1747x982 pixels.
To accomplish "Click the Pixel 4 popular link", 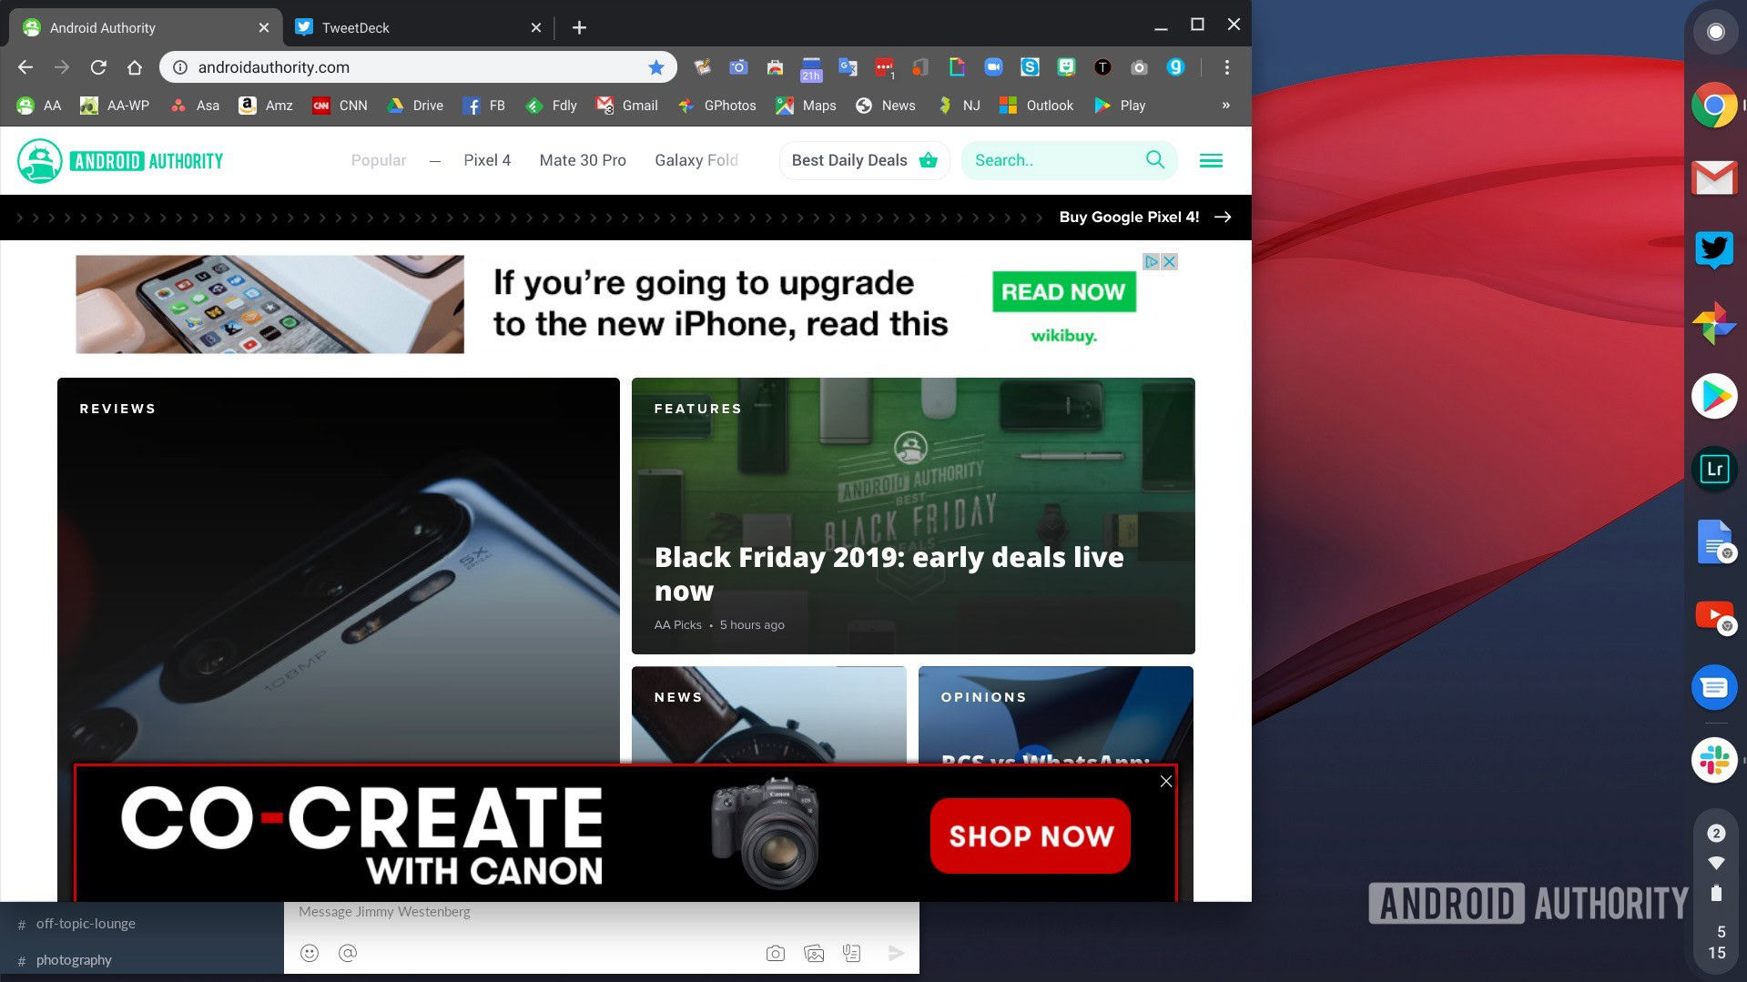I will (487, 160).
